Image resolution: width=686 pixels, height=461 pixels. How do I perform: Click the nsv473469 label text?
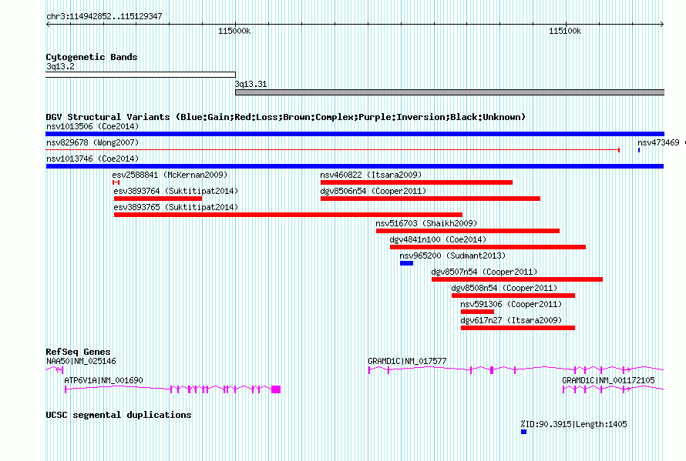coord(658,142)
